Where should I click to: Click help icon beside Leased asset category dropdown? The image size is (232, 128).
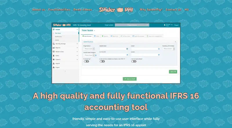point(96,55)
